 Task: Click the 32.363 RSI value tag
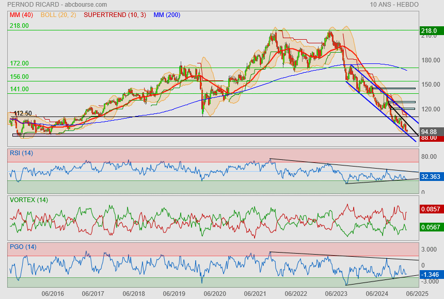(431, 177)
